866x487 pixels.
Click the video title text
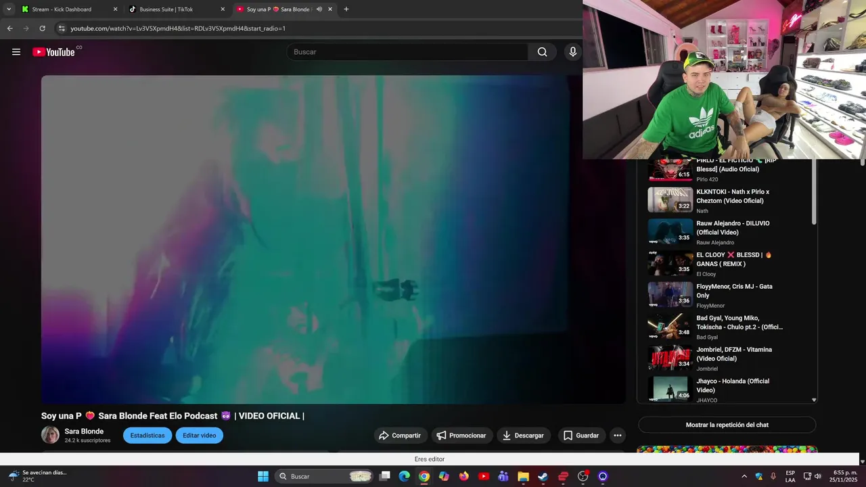click(173, 416)
